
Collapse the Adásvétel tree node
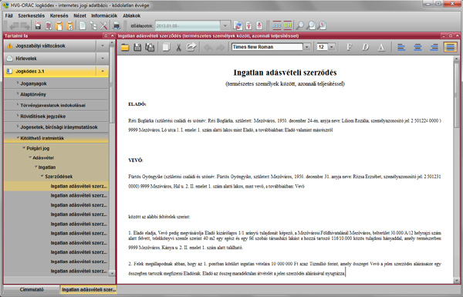(x=30, y=157)
